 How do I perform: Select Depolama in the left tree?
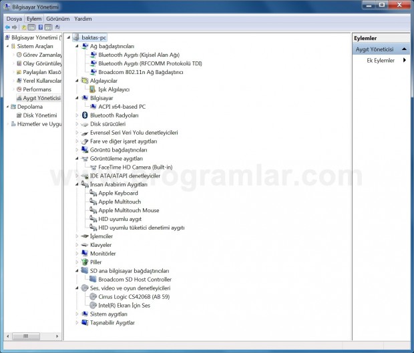point(30,107)
